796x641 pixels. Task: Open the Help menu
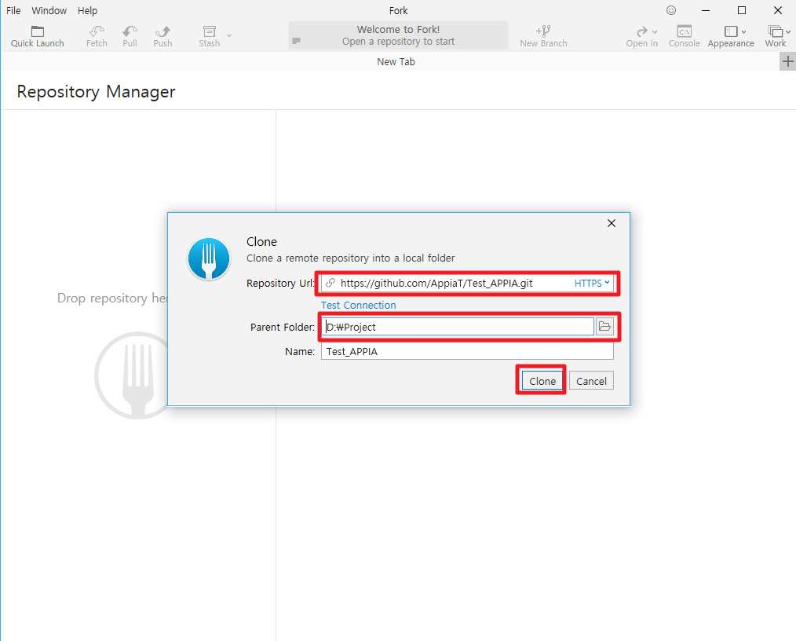(x=87, y=11)
